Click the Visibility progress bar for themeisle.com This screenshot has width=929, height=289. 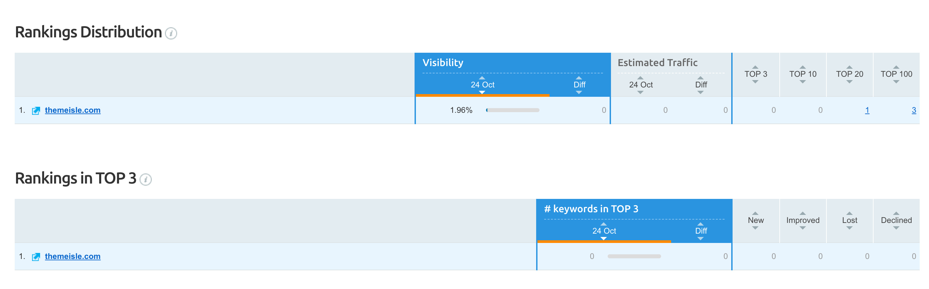click(512, 110)
